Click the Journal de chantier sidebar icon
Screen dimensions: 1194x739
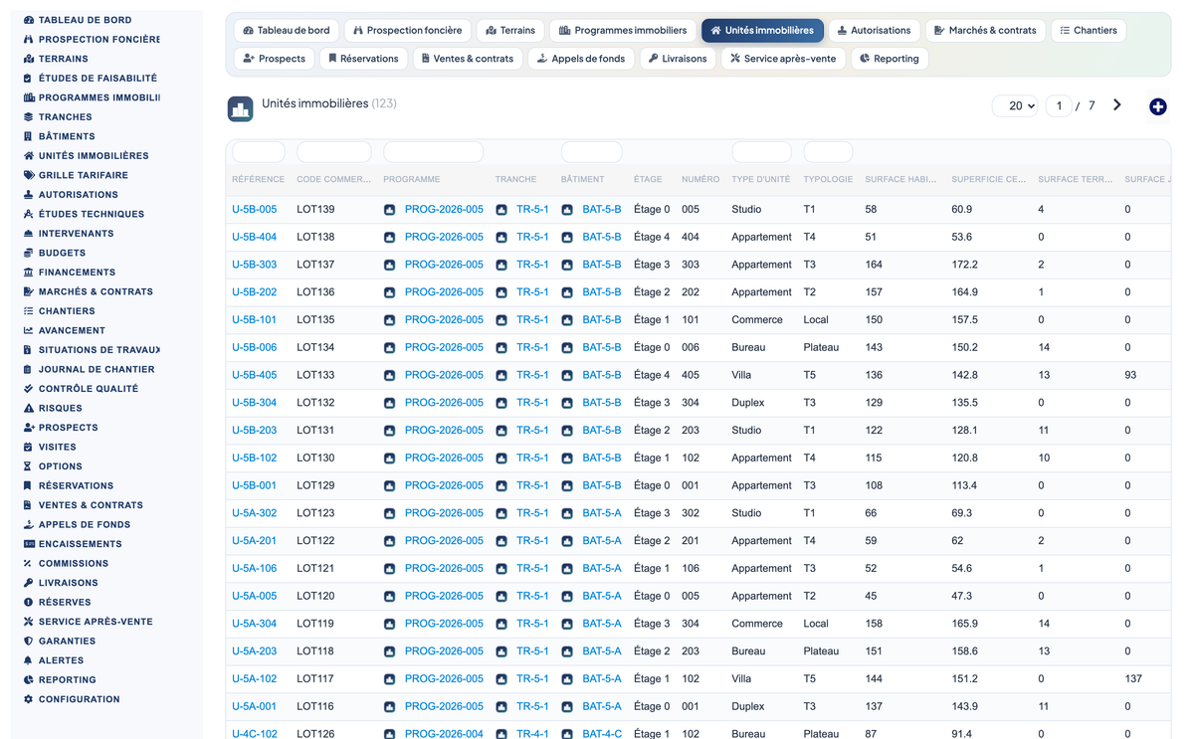coord(29,369)
